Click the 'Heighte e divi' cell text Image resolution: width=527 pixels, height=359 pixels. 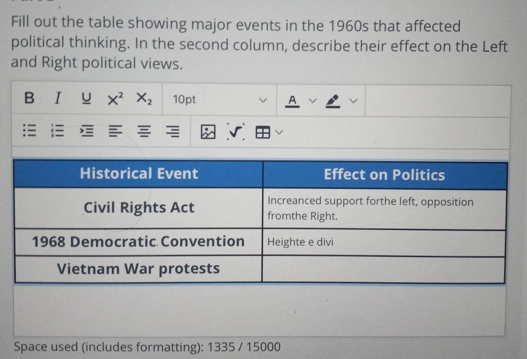pyautogui.click(x=300, y=242)
